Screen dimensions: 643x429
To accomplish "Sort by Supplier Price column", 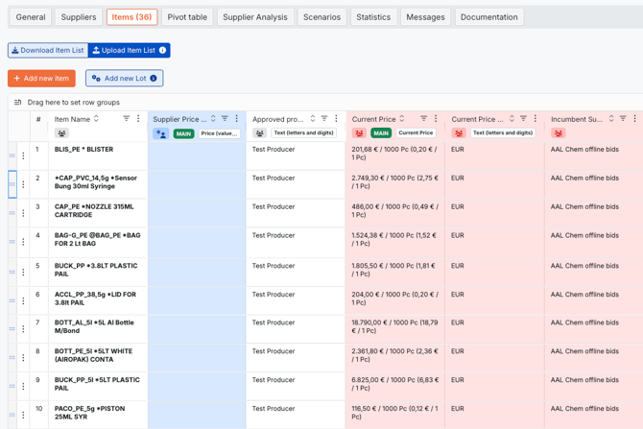I will [x=213, y=119].
